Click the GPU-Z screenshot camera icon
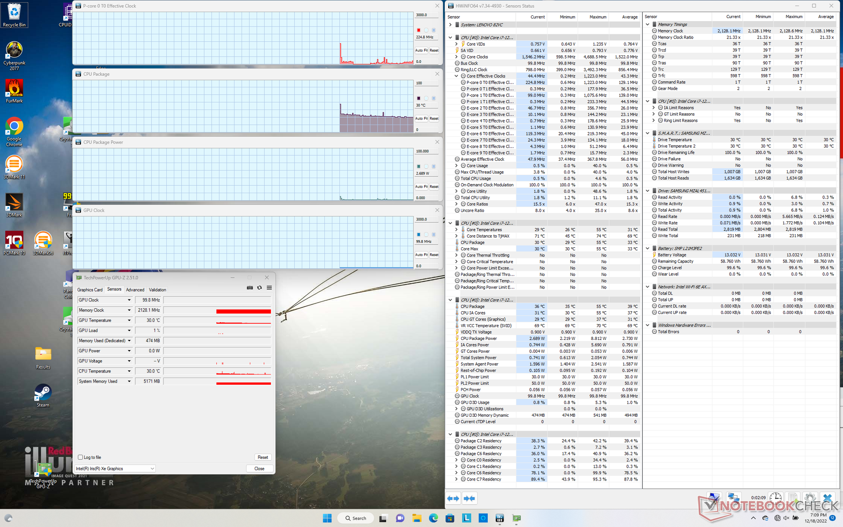Image resolution: width=843 pixels, height=527 pixels. pos(250,288)
